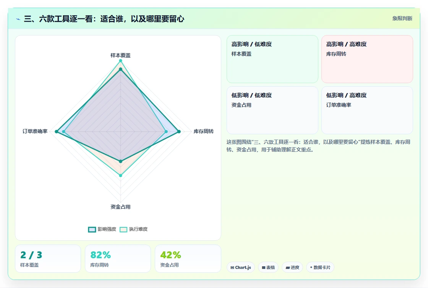Click the 数据卡片 chip icon
Viewport: 428px width, 288px height.
point(311,267)
